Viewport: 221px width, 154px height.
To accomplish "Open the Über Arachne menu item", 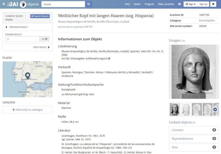I will click(166, 4).
